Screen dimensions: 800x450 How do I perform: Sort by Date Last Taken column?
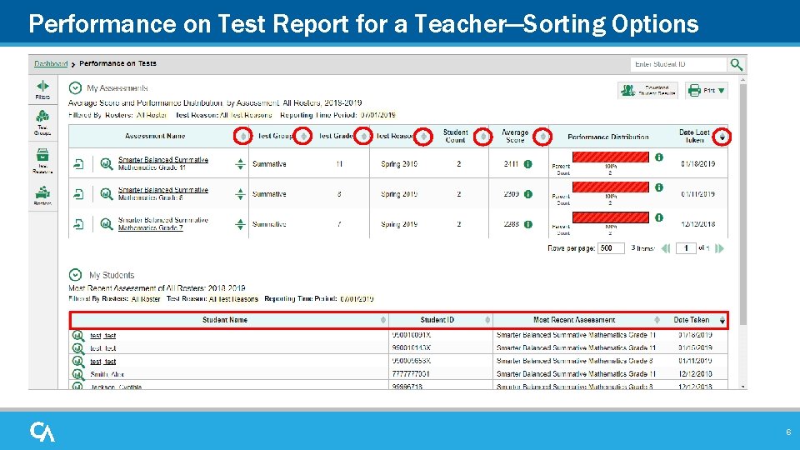722,137
